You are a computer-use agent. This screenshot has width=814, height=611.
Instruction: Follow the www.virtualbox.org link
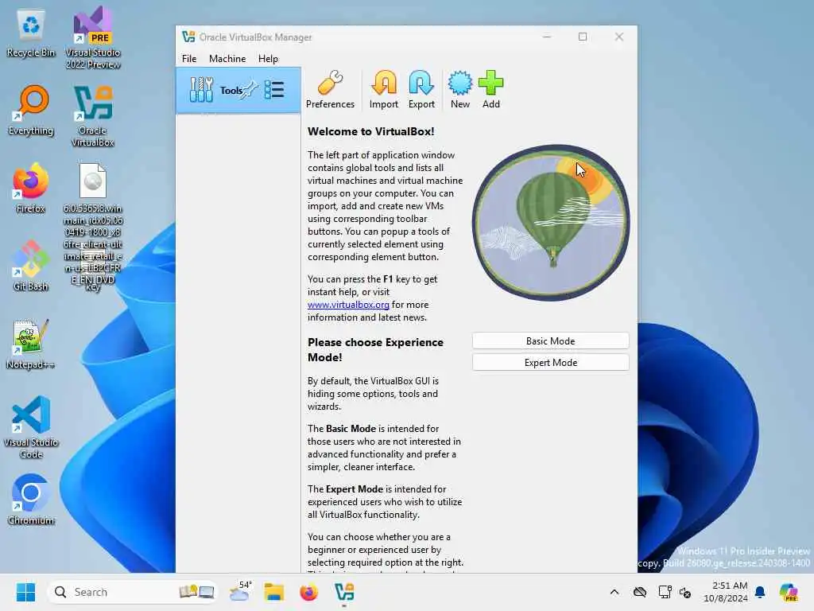click(348, 305)
